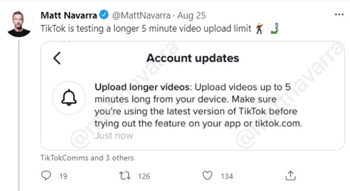Click the reply count 19

(63, 176)
